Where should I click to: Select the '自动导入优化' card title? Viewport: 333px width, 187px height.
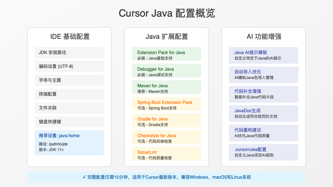[248, 72]
